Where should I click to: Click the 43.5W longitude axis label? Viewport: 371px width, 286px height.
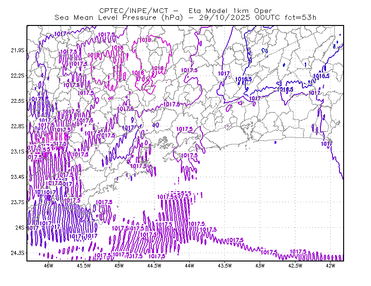click(225, 266)
